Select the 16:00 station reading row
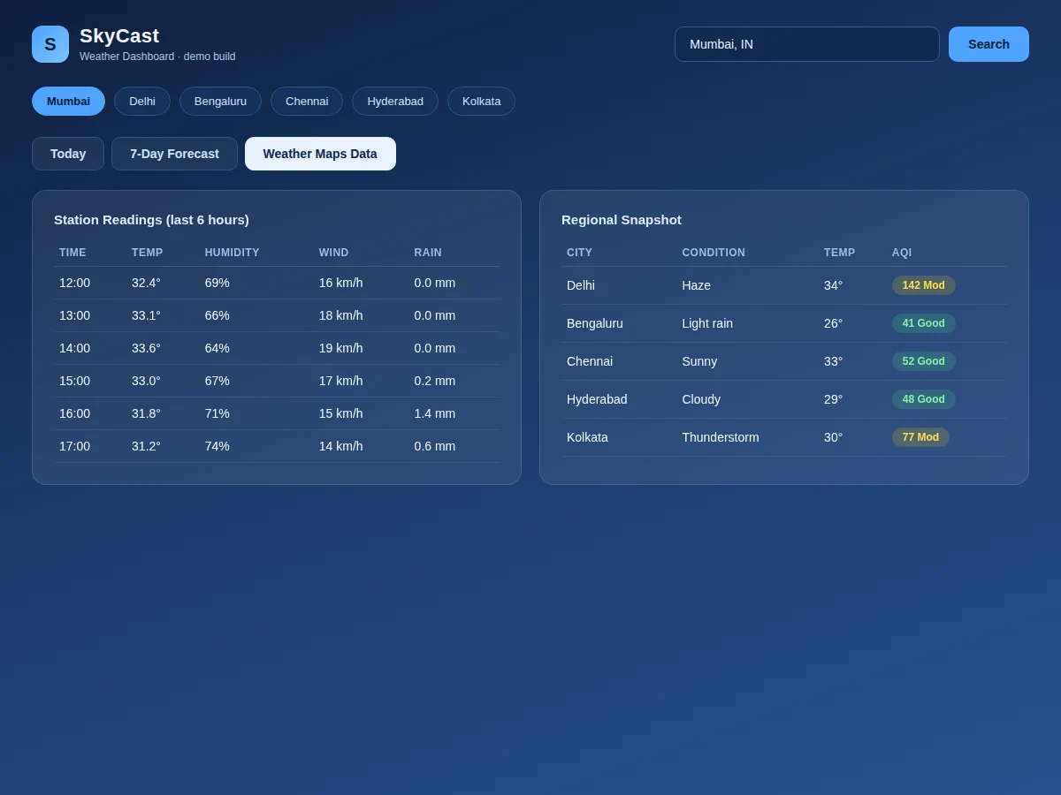 277,413
